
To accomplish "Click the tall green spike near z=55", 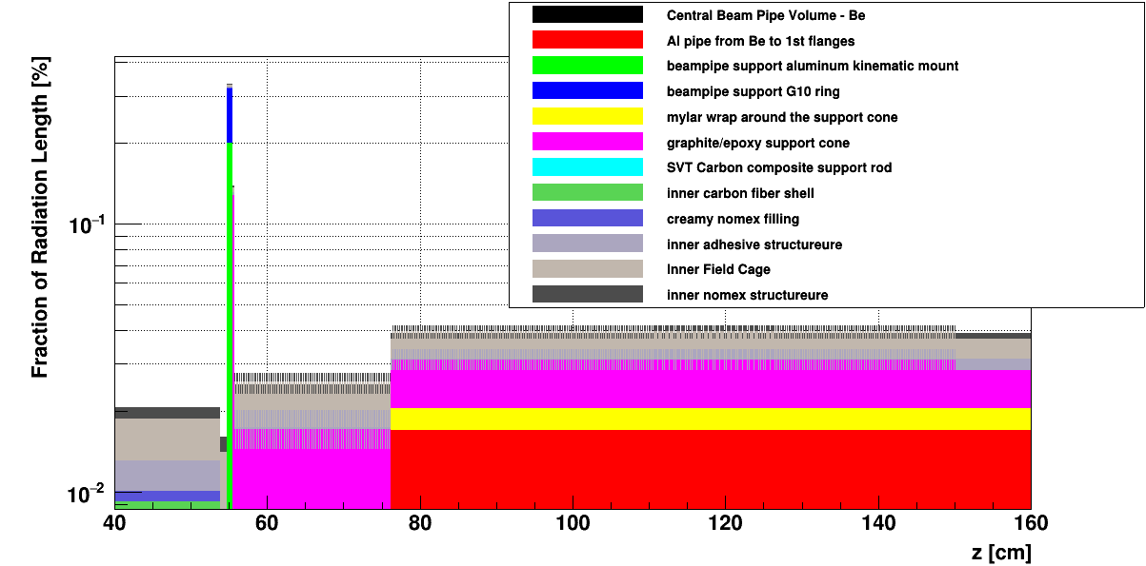I will tap(230, 325).
